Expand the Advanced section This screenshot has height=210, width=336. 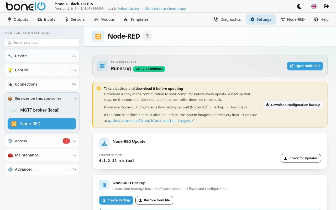(x=42, y=169)
